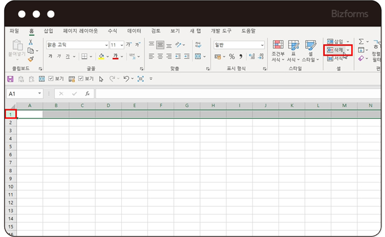Click the AutoSum sigma icon
Viewport: 385px width, 237px height.
[361, 41]
